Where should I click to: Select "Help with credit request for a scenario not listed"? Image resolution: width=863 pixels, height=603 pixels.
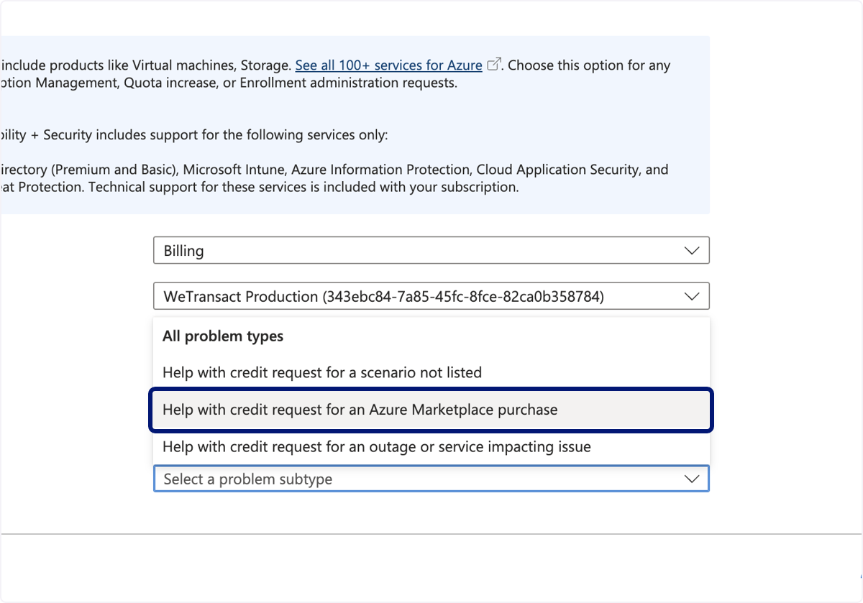431,372
